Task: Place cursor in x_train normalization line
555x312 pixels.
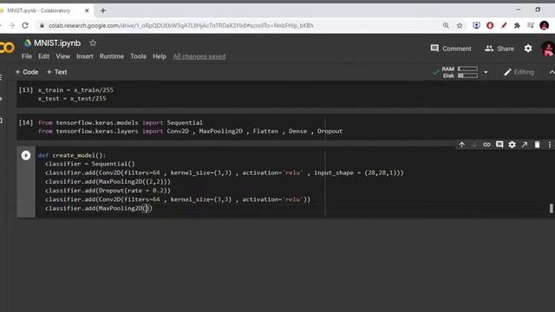Action: (75, 90)
